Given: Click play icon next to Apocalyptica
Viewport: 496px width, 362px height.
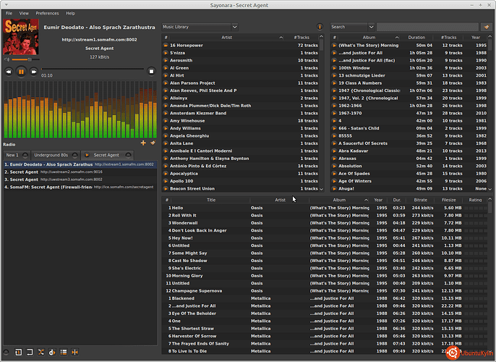Looking at the screenshot, I should coord(166,174).
